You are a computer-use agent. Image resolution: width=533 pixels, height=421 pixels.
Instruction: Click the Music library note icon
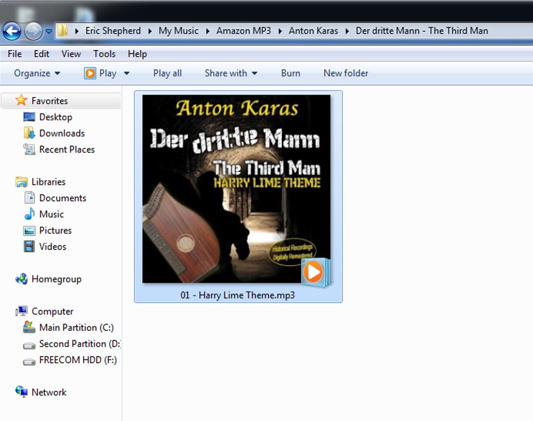click(30, 214)
